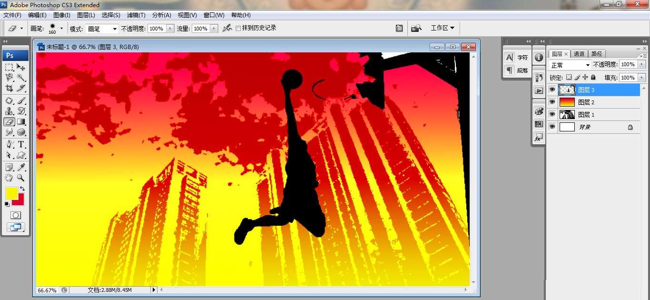Select the Custom Shape tool

[21, 155]
